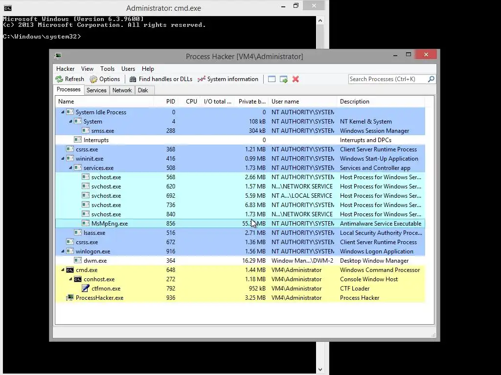Click the conhost.exe process icon

pyautogui.click(x=78, y=279)
